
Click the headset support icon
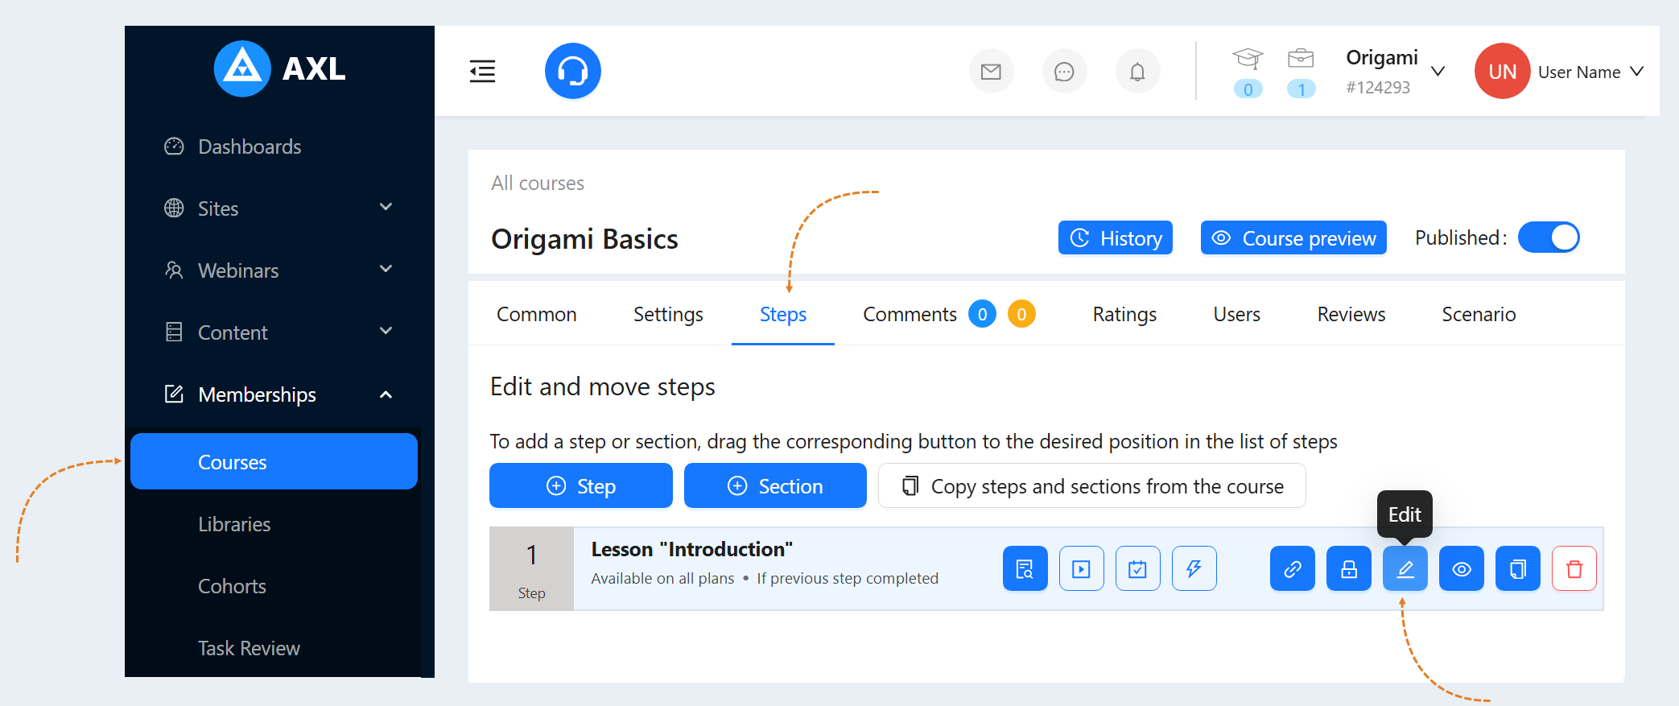pyautogui.click(x=572, y=71)
